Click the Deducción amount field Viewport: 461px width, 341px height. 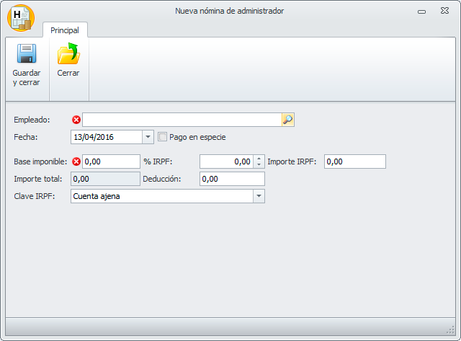coord(232,179)
